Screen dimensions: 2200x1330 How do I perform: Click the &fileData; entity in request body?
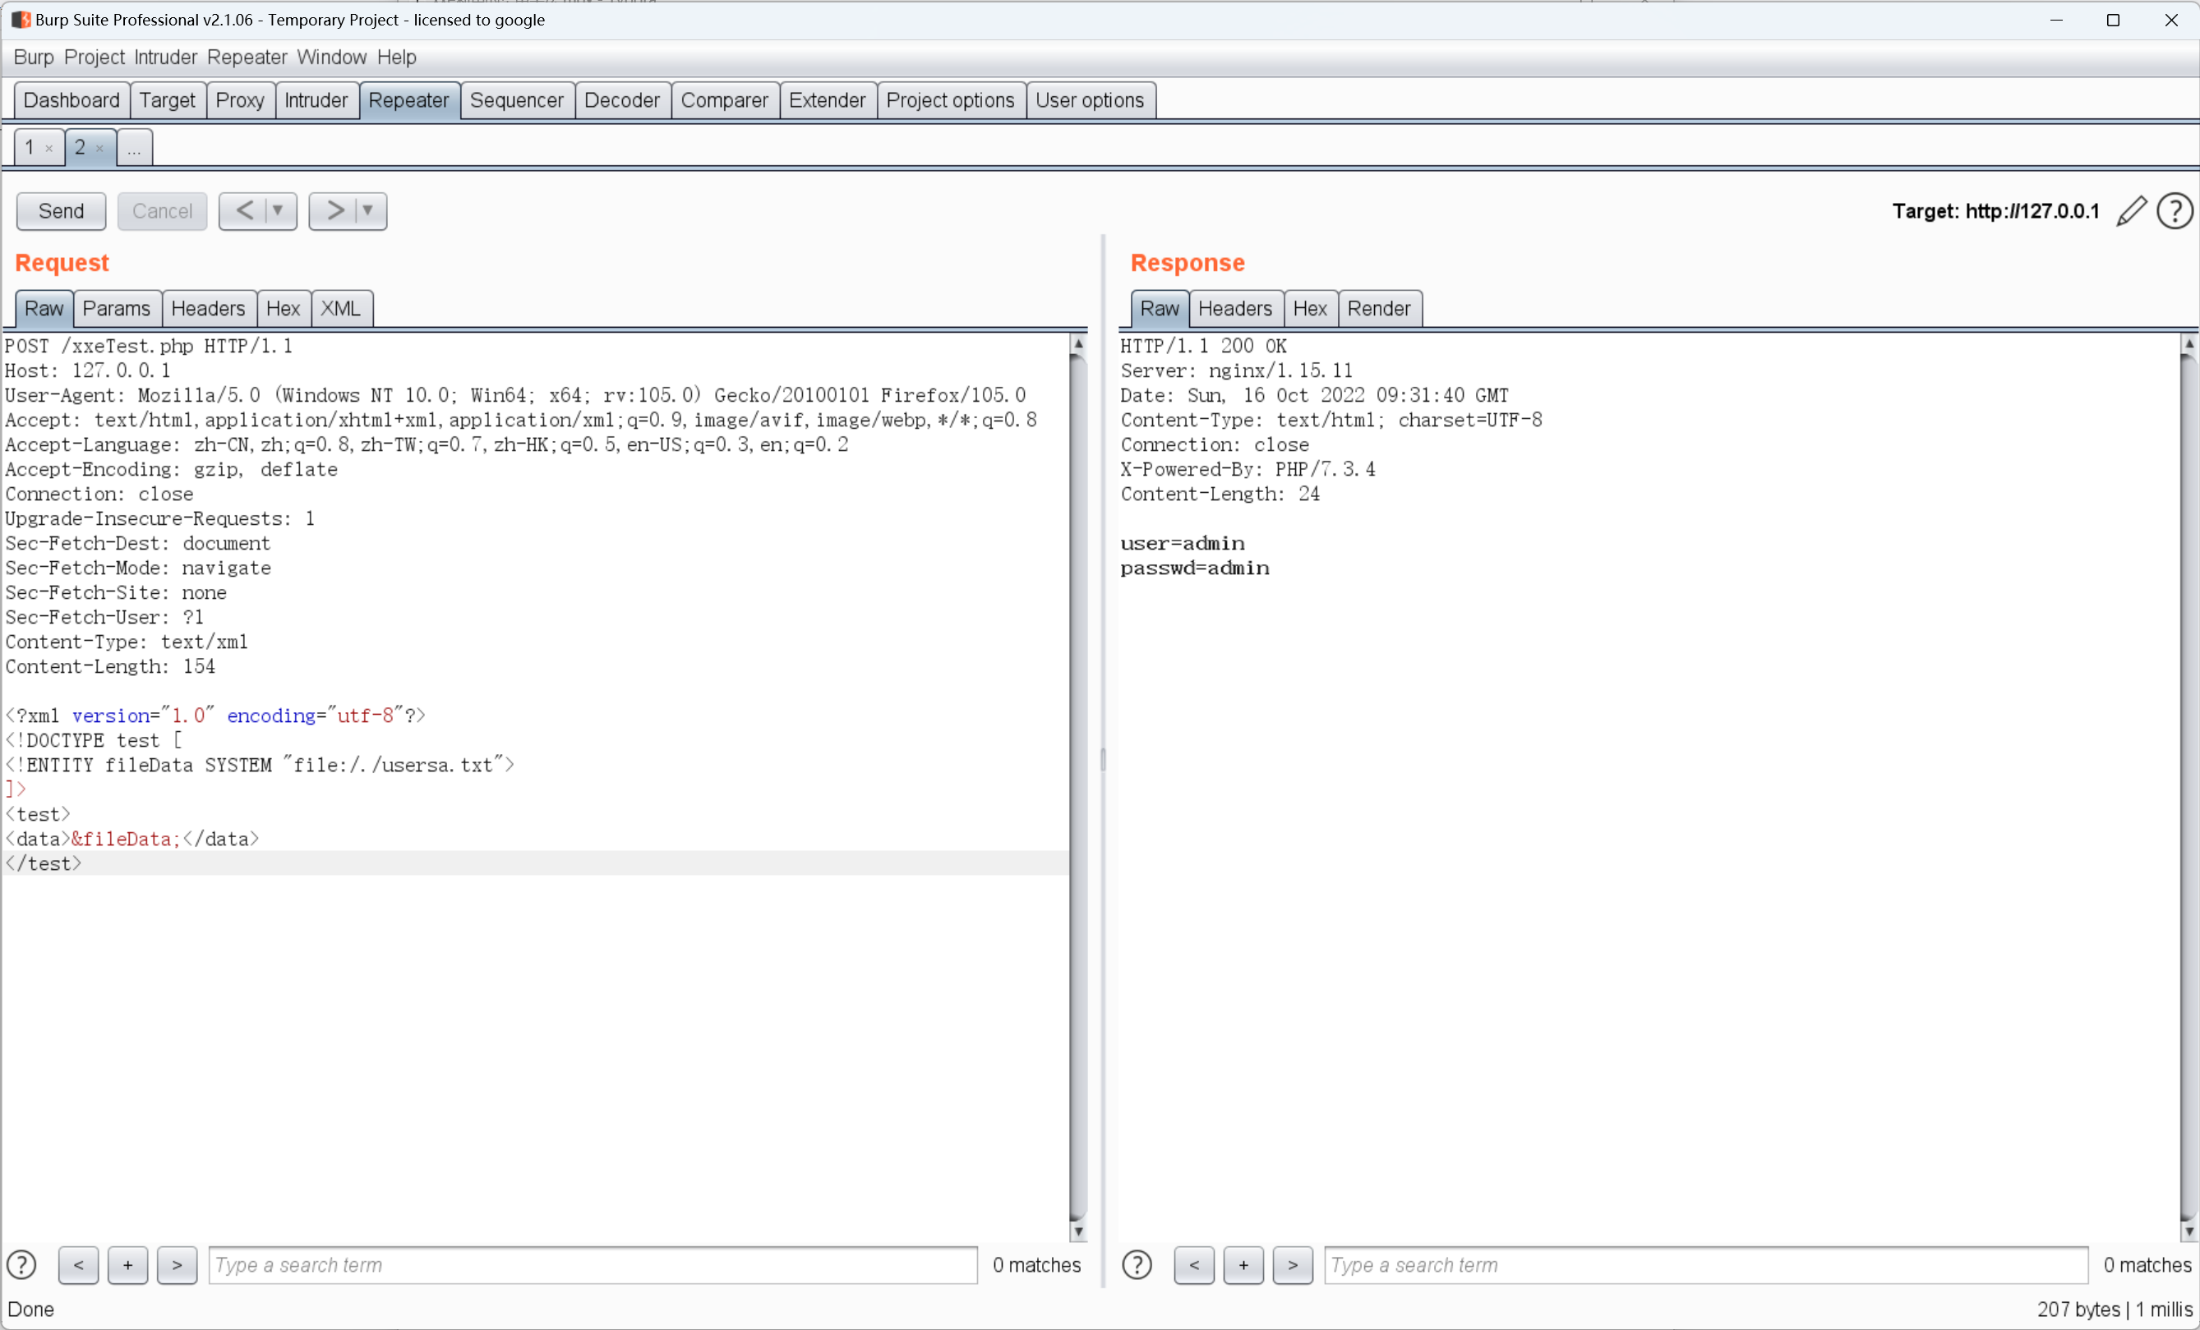coord(126,839)
